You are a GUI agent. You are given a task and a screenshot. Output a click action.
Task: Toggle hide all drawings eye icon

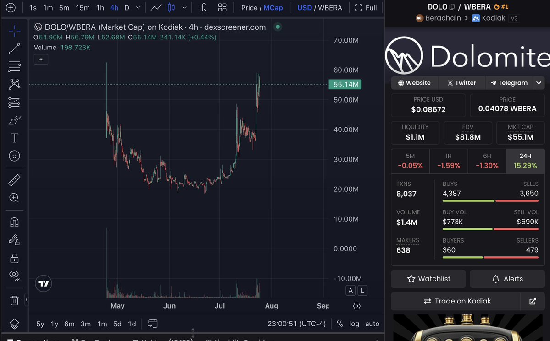point(14,276)
